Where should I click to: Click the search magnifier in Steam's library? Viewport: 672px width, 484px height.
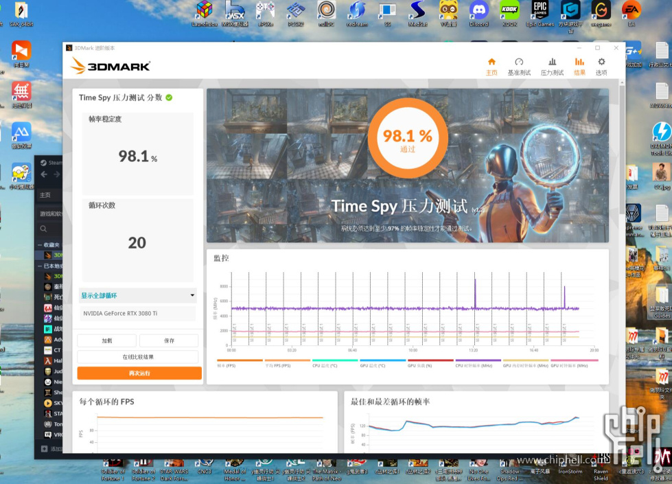pyautogui.click(x=43, y=229)
